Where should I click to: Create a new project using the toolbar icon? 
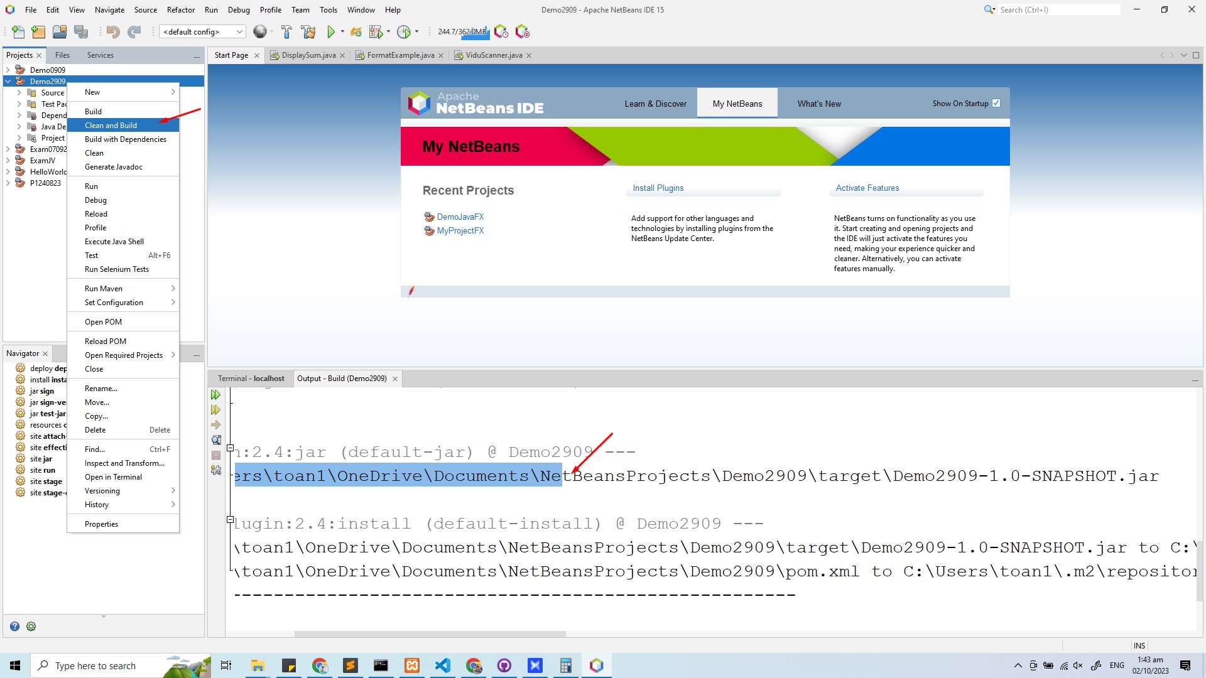point(38,31)
